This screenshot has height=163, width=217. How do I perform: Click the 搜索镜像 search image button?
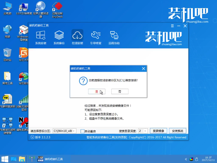(158, 131)
